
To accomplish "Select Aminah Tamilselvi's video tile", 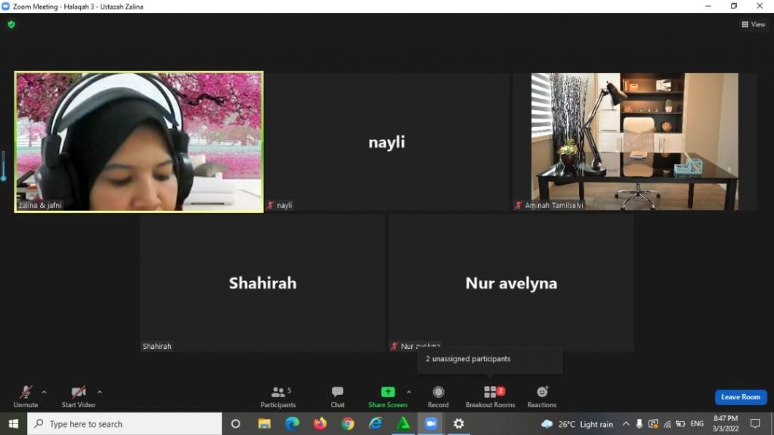I will pyautogui.click(x=634, y=141).
